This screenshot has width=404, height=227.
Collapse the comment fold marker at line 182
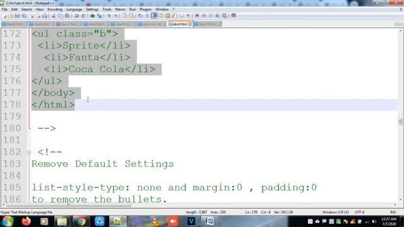coord(29,153)
